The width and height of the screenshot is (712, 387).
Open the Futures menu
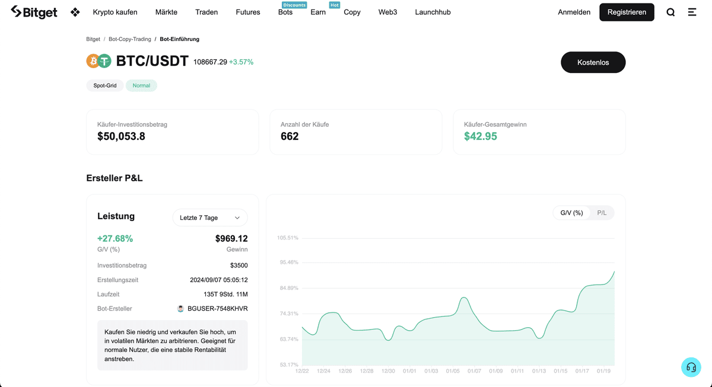pyautogui.click(x=248, y=12)
